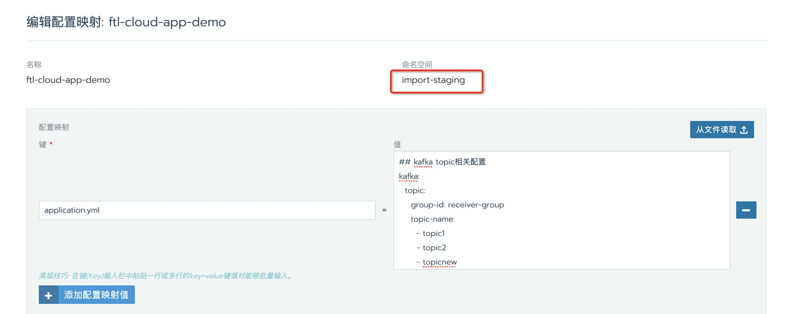This screenshot has width=812, height=314.
Task: Click the ftl-cloud-app-demo name value
Action: tap(68, 80)
